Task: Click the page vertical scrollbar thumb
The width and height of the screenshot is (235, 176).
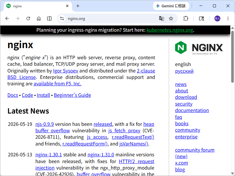Action: pos(232,57)
